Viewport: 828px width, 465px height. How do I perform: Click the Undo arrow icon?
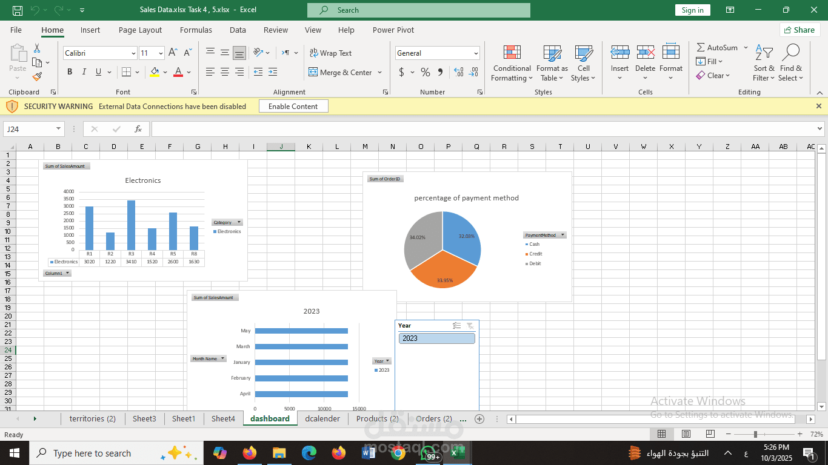pyautogui.click(x=35, y=10)
